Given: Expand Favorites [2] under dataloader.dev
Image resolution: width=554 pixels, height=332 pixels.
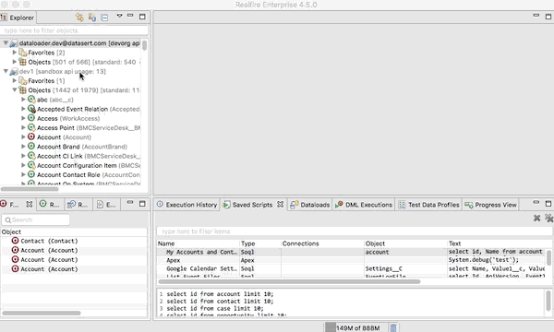Looking at the screenshot, I should tap(15, 53).
